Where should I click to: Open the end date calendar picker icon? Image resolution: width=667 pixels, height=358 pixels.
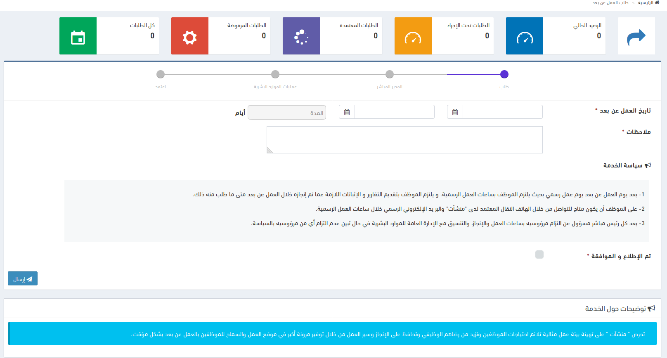tap(347, 112)
